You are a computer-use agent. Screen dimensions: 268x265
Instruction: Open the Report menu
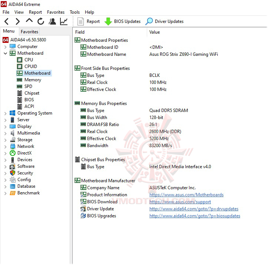pos(35,12)
